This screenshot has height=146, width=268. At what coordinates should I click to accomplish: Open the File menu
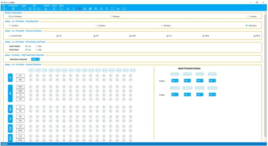pyautogui.click(x=4, y=6)
